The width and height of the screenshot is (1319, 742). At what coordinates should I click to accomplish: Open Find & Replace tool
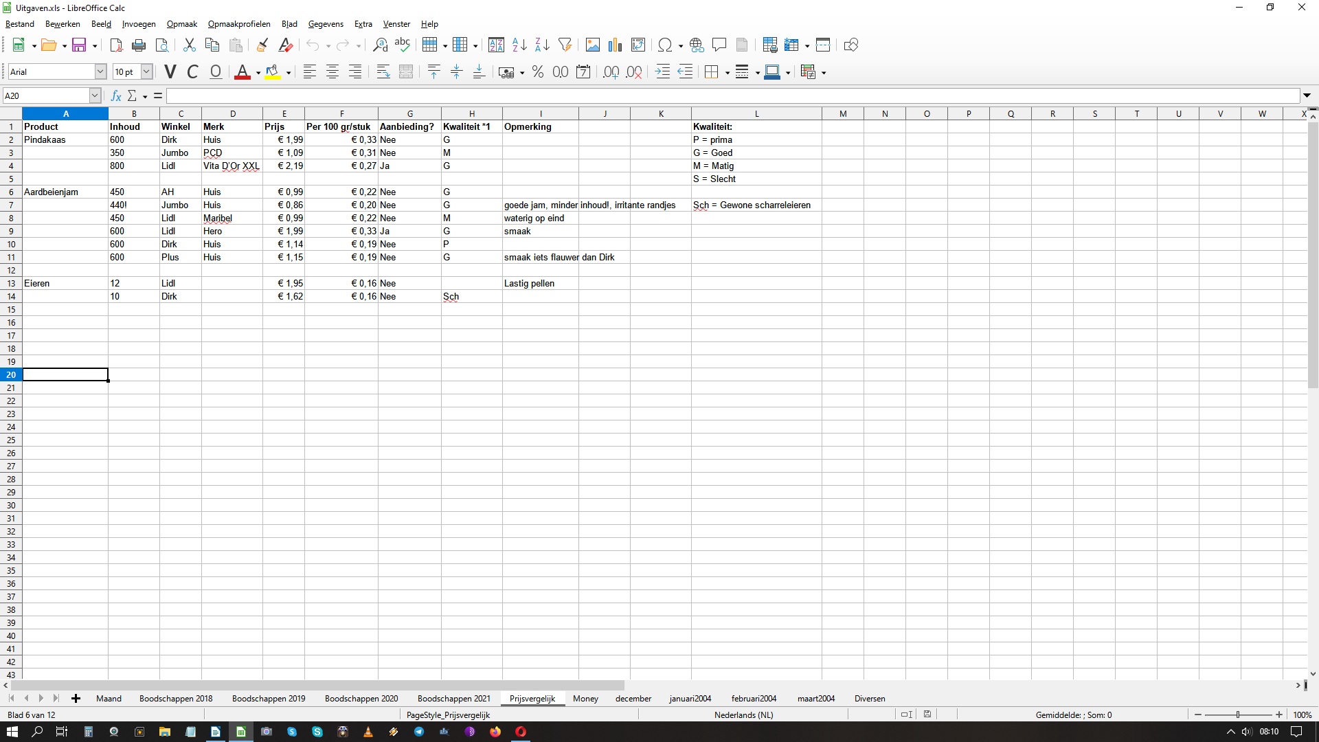click(x=380, y=45)
